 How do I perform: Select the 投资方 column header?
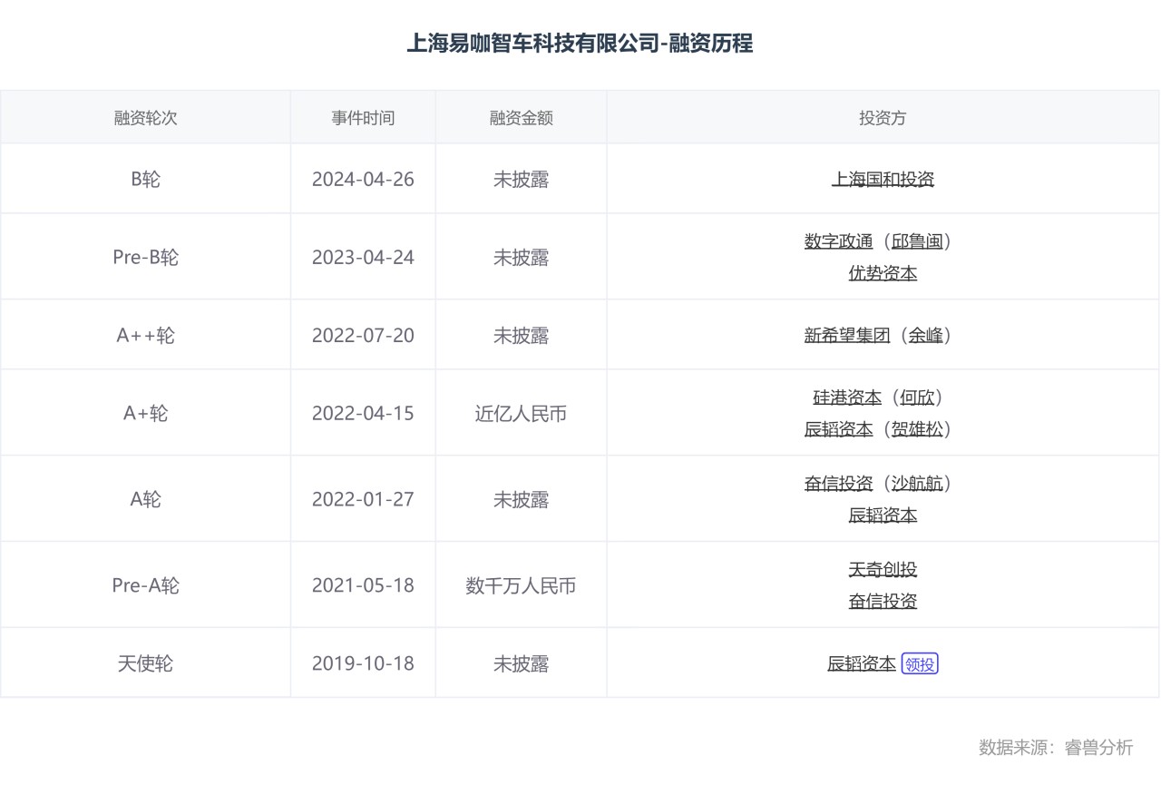point(883,118)
